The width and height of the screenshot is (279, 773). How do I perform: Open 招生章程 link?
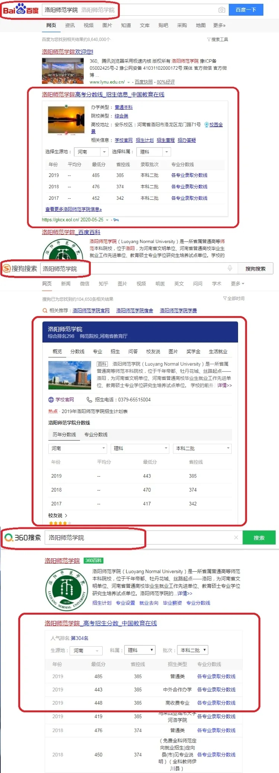pyautogui.click(x=166, y=140)
